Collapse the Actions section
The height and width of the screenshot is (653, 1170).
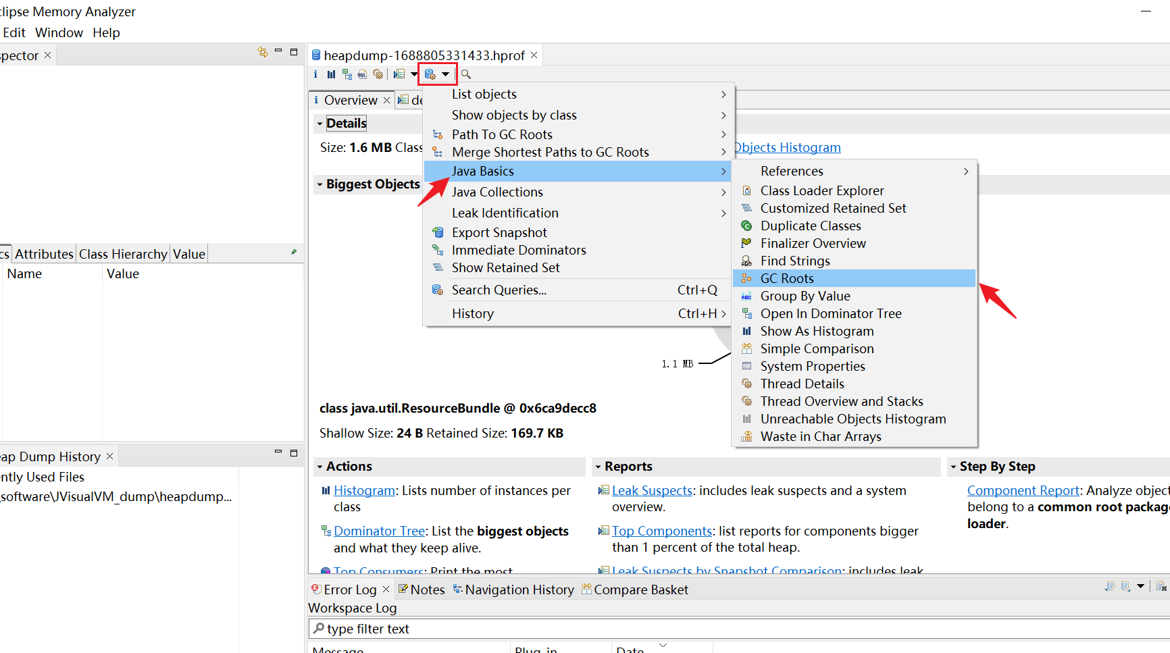coord(320,467)
